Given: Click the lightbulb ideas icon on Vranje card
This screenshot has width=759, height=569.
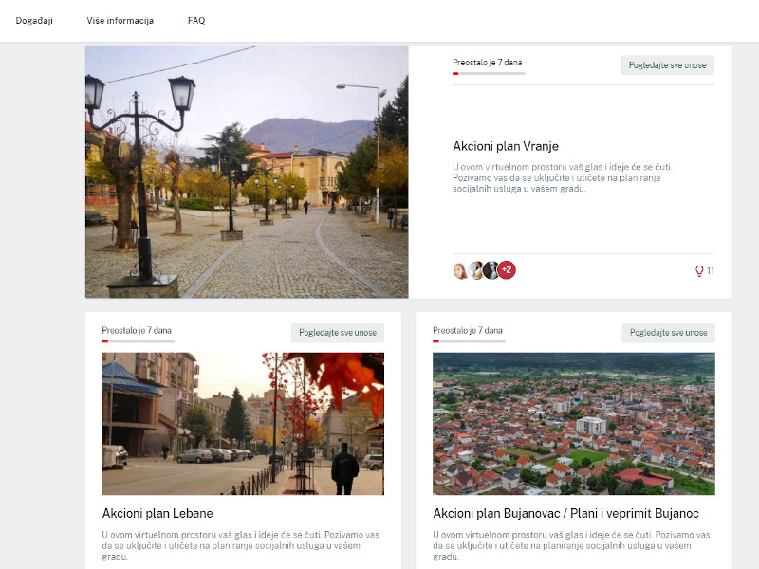Looking at the screenshot, I should (x=700, y=271).
